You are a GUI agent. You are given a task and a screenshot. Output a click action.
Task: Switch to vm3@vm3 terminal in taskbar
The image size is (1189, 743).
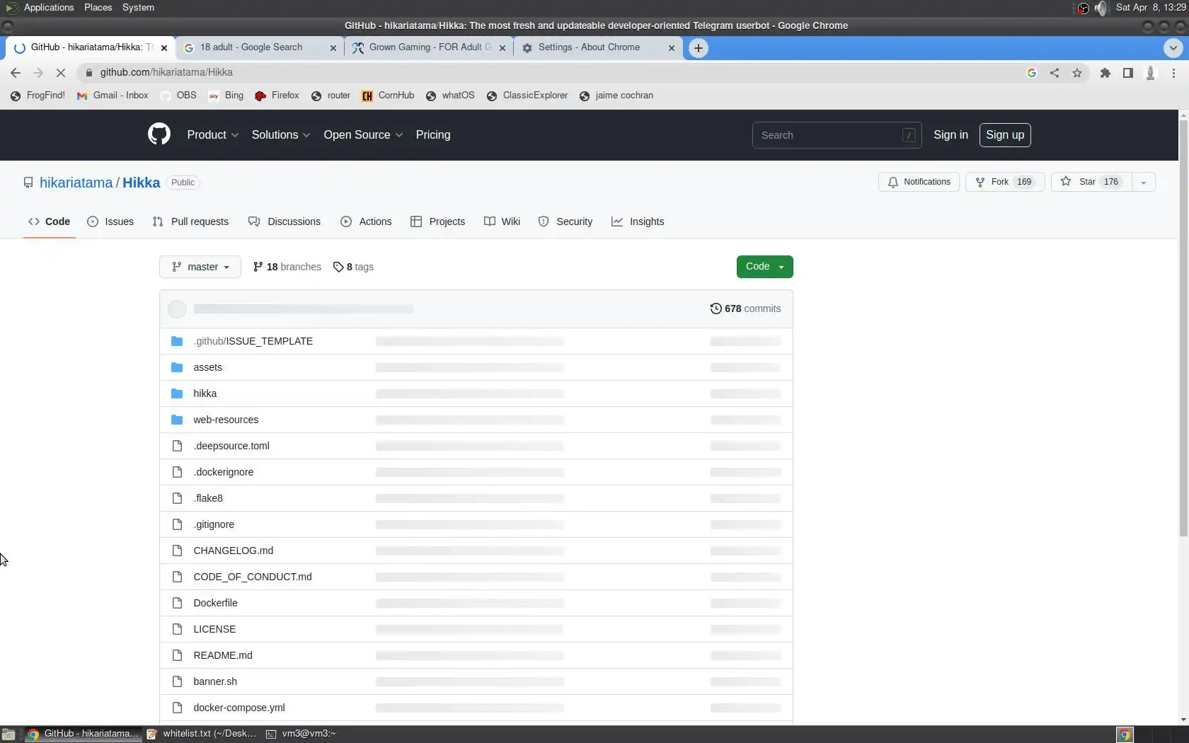(x=301, y=734)
